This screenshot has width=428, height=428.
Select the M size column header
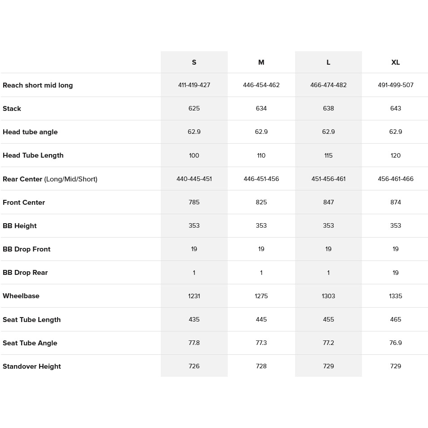[x=261, y=62]
